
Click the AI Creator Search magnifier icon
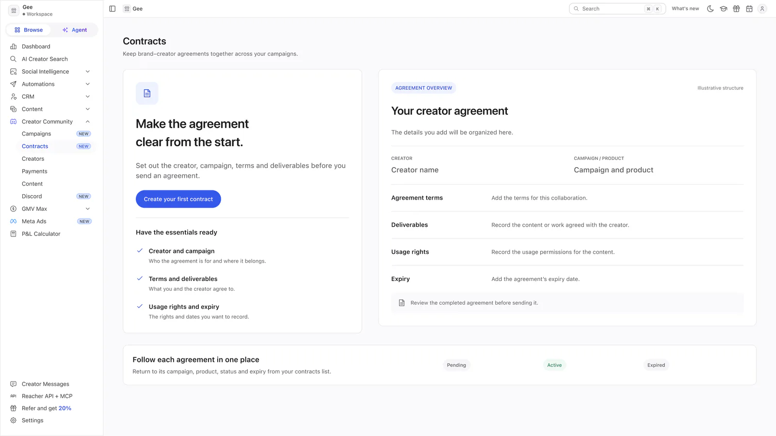point(14,59)
